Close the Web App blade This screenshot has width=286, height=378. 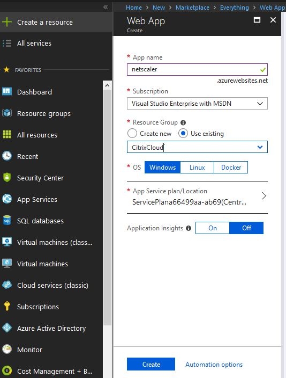coord(273,20)
